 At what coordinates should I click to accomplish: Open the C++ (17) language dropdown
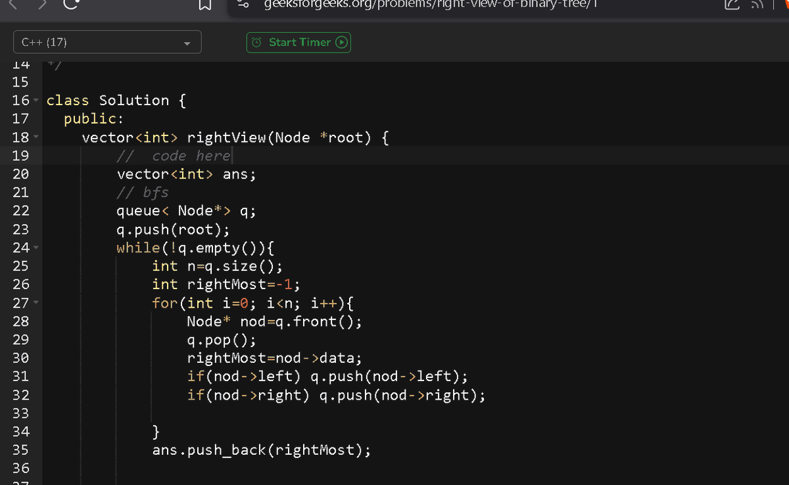[x=107, y=43]
